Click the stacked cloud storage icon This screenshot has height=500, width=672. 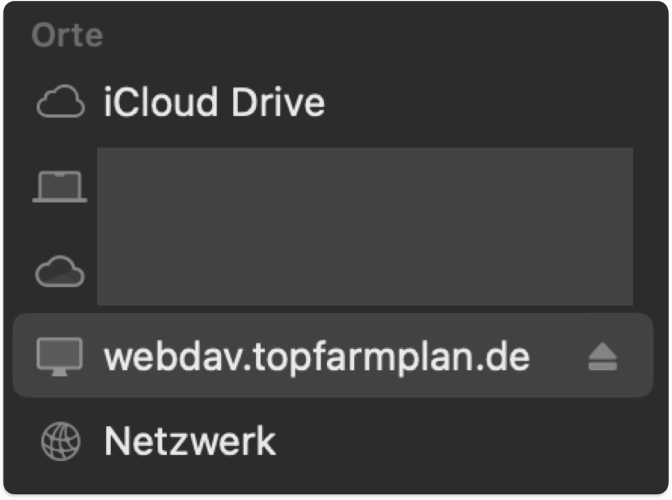60,271
